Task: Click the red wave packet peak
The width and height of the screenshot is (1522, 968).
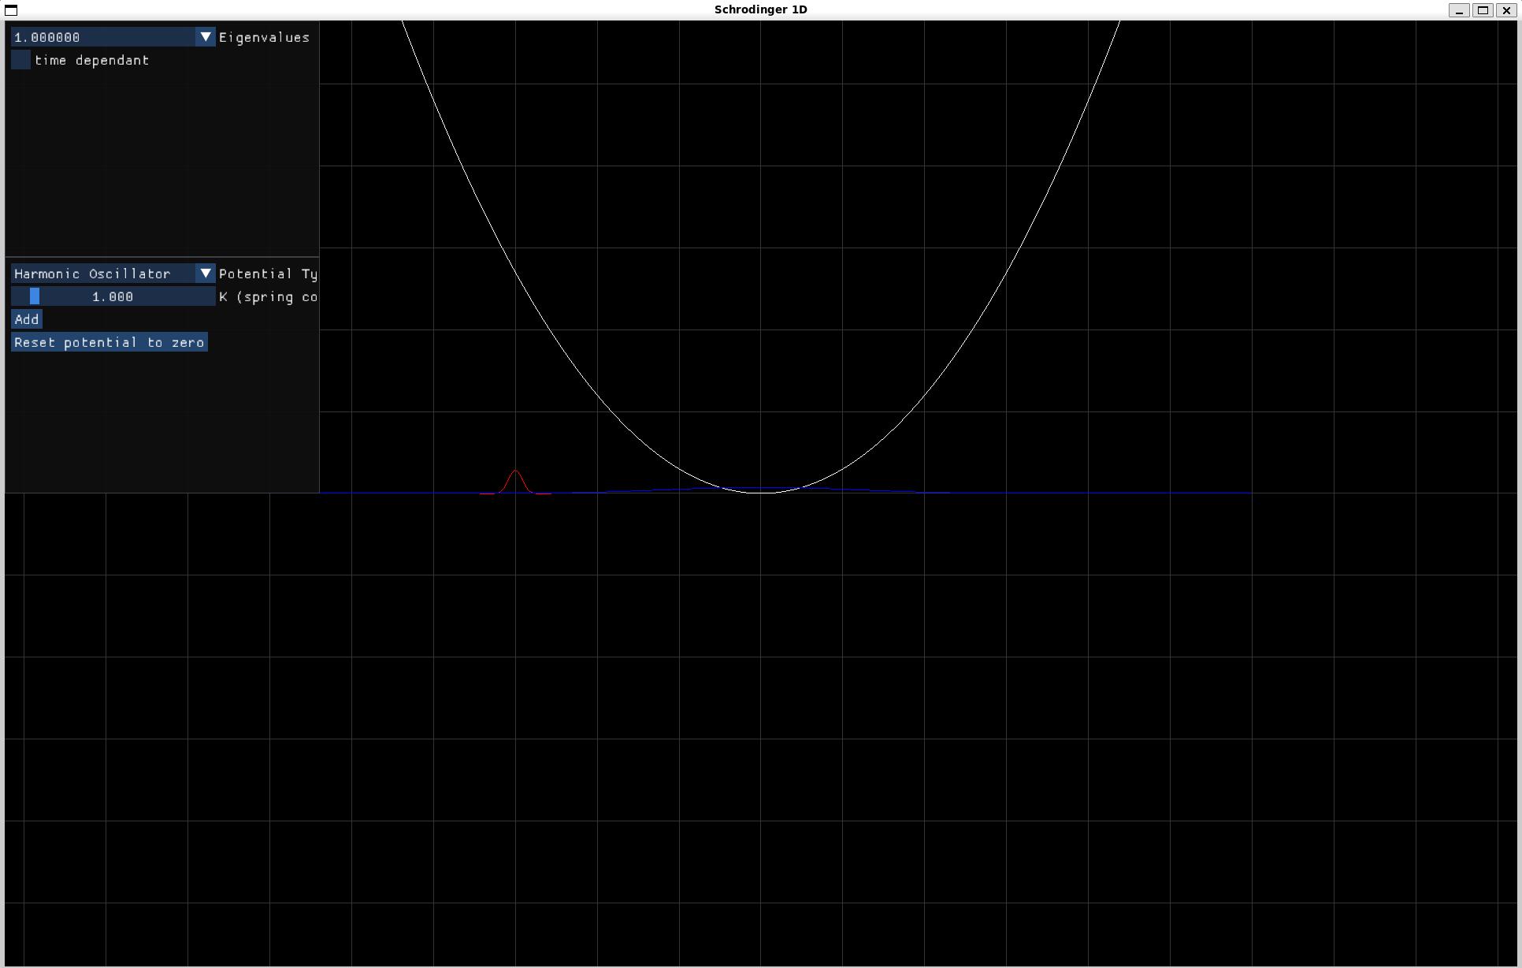Action: click(x=515, y=471)
